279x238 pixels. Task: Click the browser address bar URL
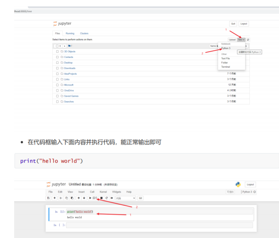coord(23,11)
